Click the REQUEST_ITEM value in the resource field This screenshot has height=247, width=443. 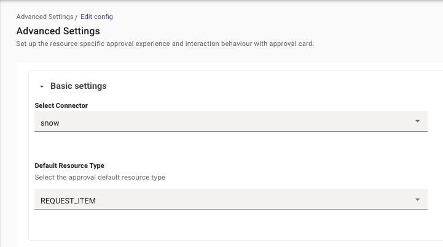[x=68, y=201]
